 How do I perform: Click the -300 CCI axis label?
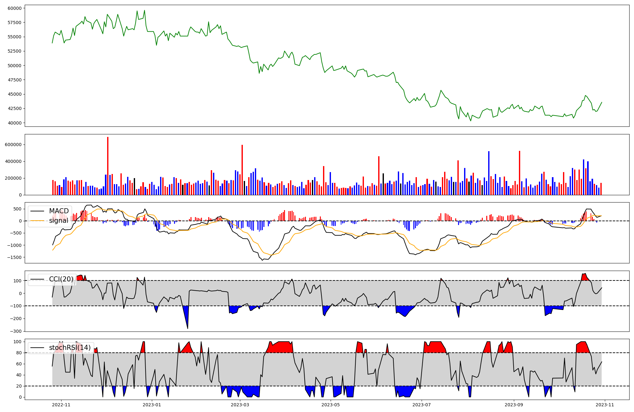16,331
